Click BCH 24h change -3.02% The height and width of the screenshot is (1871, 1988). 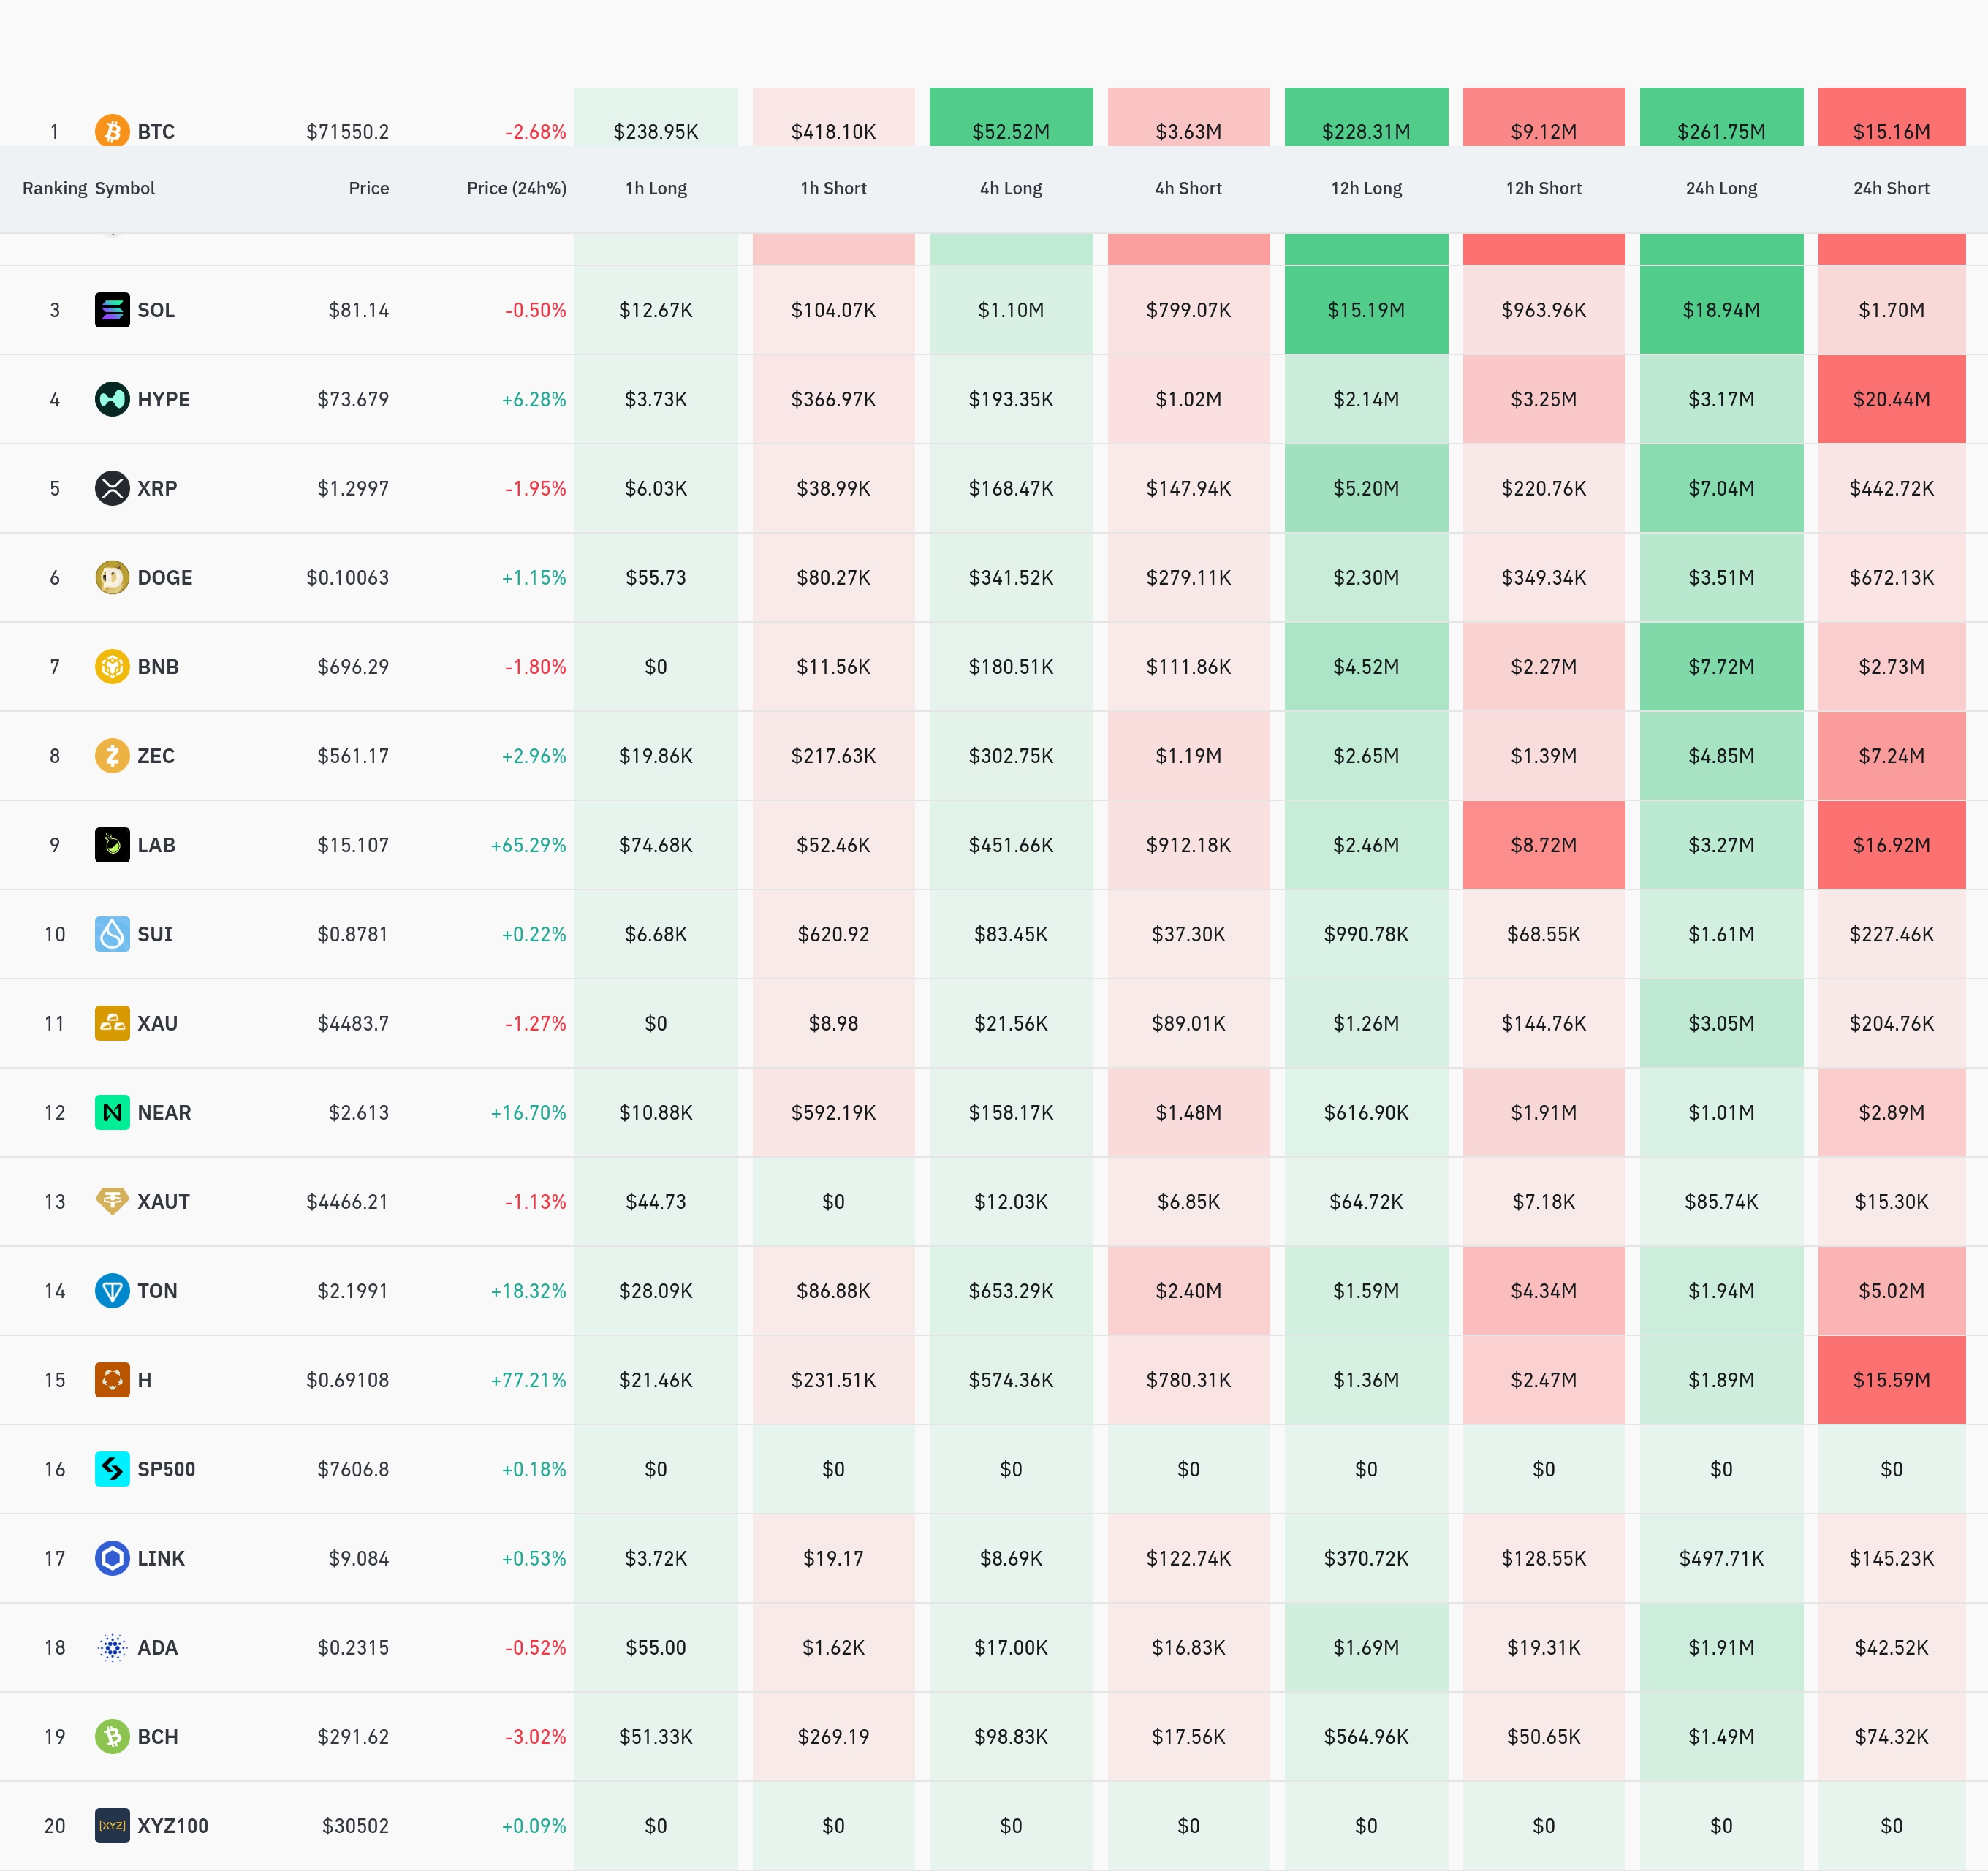[x=535, y=1736]
